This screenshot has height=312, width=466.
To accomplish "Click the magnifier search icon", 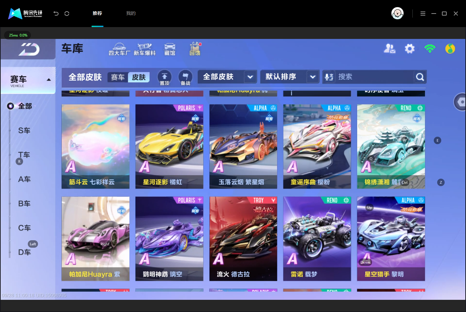I will [420, 77].
